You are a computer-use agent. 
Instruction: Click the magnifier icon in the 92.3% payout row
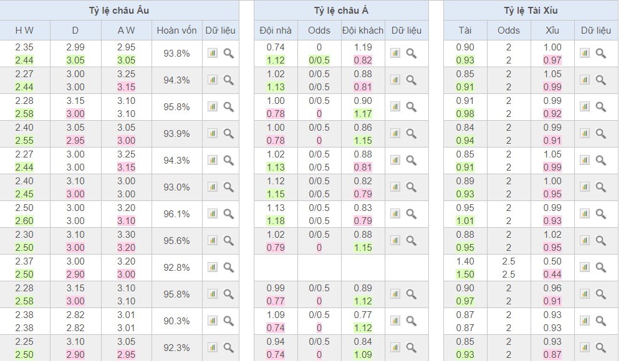(x=229, y=347)
